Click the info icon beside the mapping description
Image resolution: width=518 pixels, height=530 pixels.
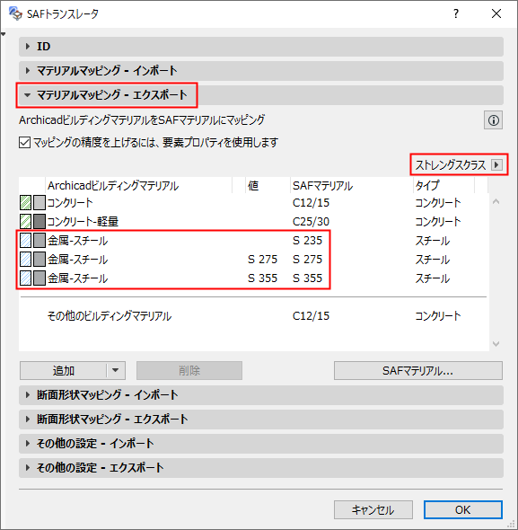point(493,120)
